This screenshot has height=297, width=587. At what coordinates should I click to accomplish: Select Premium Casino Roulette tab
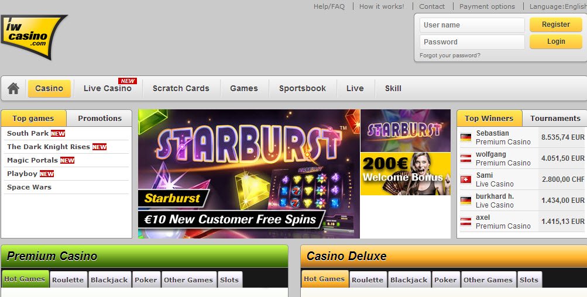click(x=68, y=280)
